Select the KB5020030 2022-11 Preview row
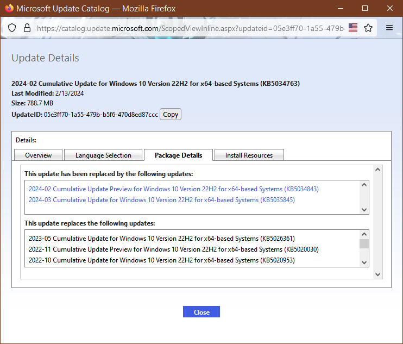The height and width of the screenshot is (344, 403). [x=174, y=249]
